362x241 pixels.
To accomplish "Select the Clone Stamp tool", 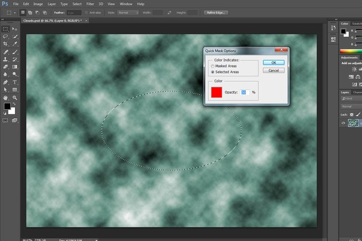I will 6,59.
